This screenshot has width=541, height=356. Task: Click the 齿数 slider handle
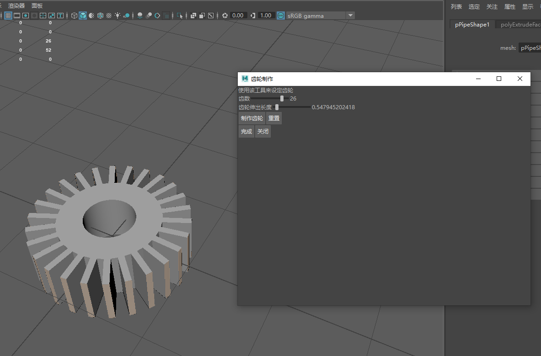282,99
